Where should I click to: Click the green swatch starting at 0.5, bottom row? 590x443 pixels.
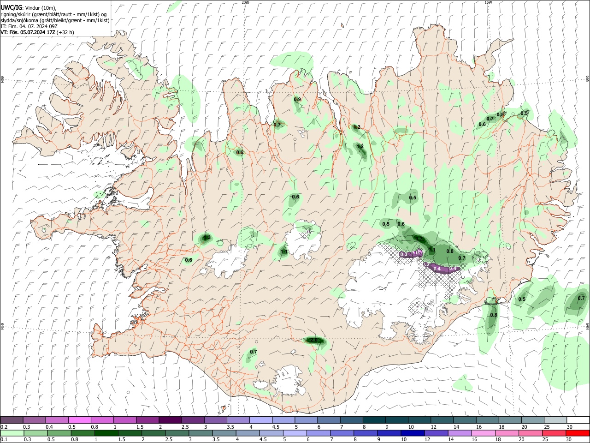point(59,433)
